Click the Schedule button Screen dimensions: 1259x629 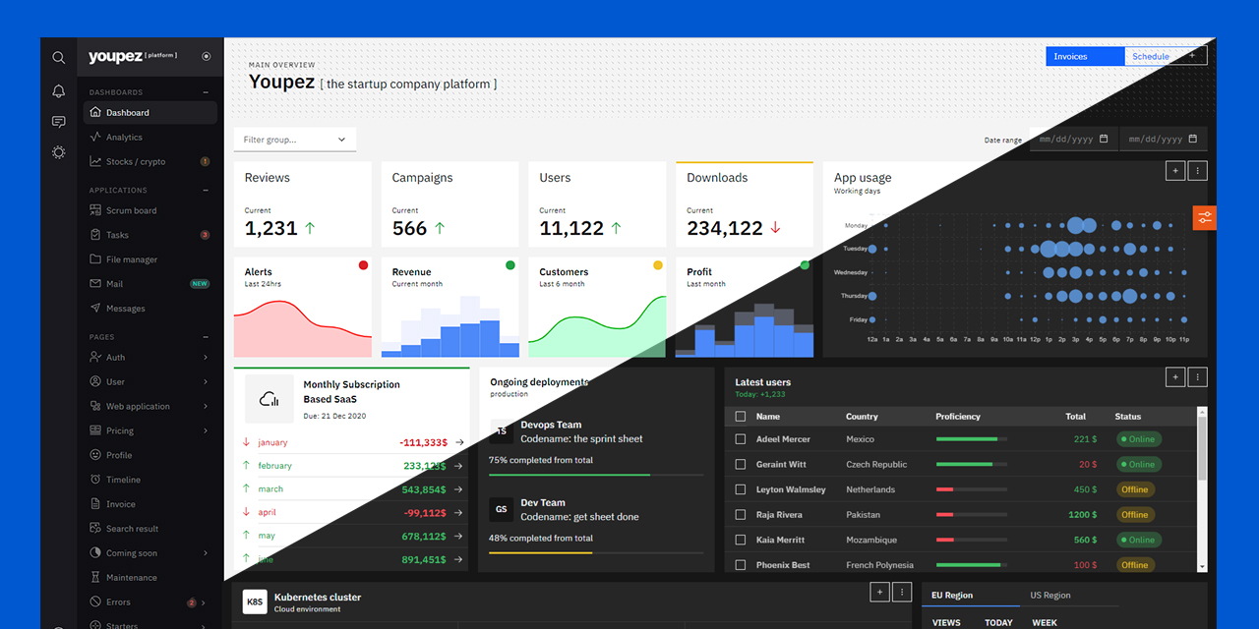1150,56
